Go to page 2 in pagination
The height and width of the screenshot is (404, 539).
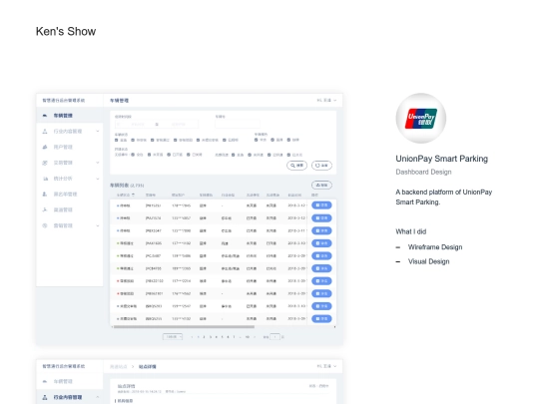point(204,337)
